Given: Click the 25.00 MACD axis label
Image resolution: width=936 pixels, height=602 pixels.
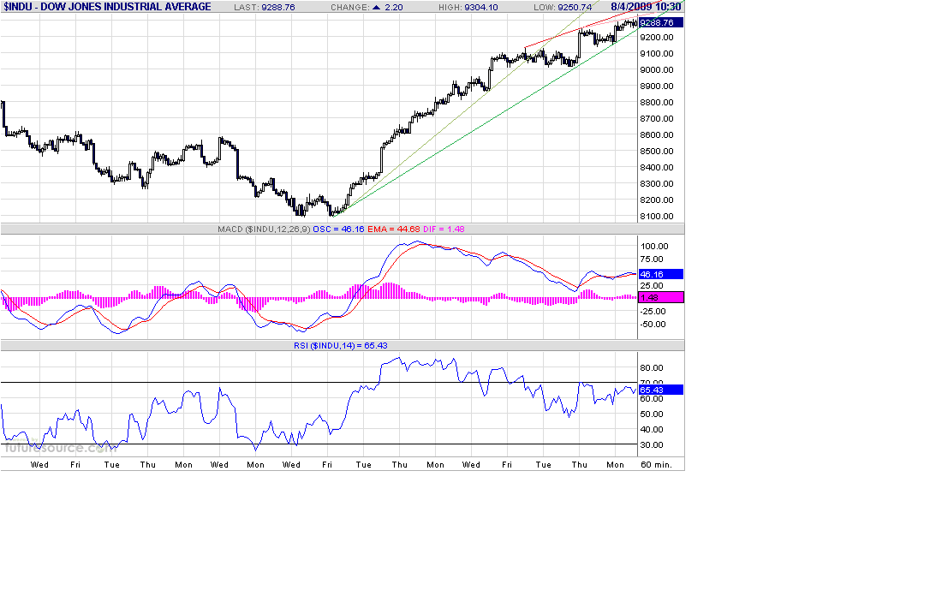Looking at the screenshot, I should (x=652, y=286).
